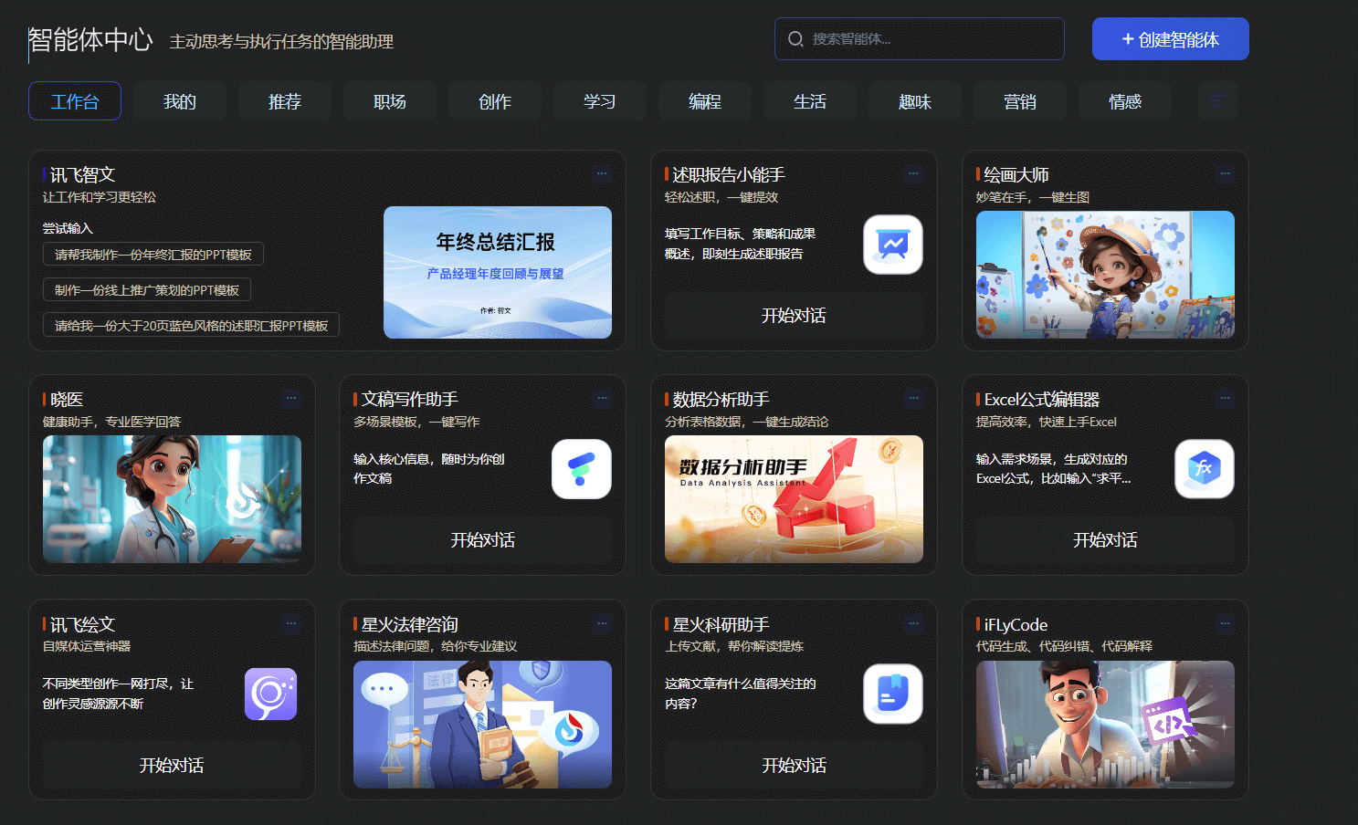The image size is (1358, 825).
Task: Open the 数据分析助手 banner thumbnail
Action: pos(794,499)
